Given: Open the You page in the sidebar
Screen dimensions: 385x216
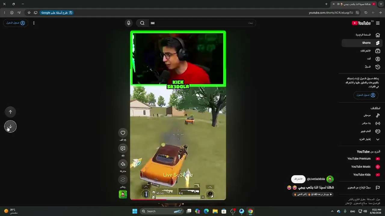Looking at the screenshot, I should pyautogui.click(x=362, y=59).
